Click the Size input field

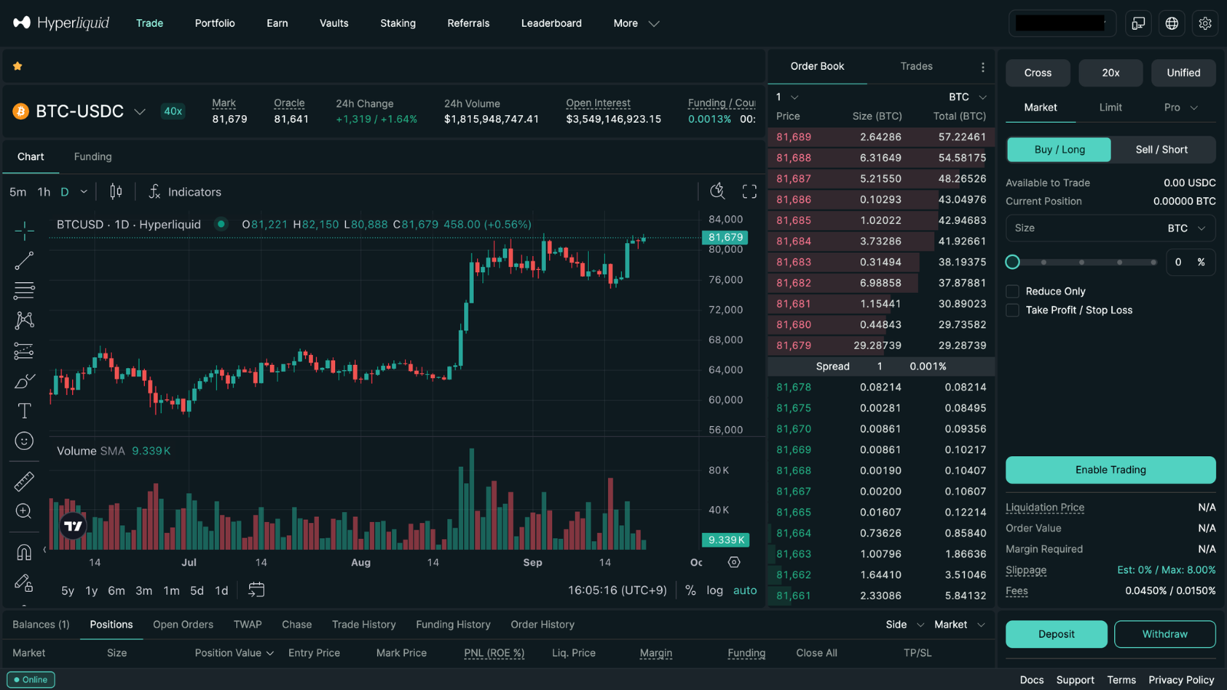pos(1110,228)
